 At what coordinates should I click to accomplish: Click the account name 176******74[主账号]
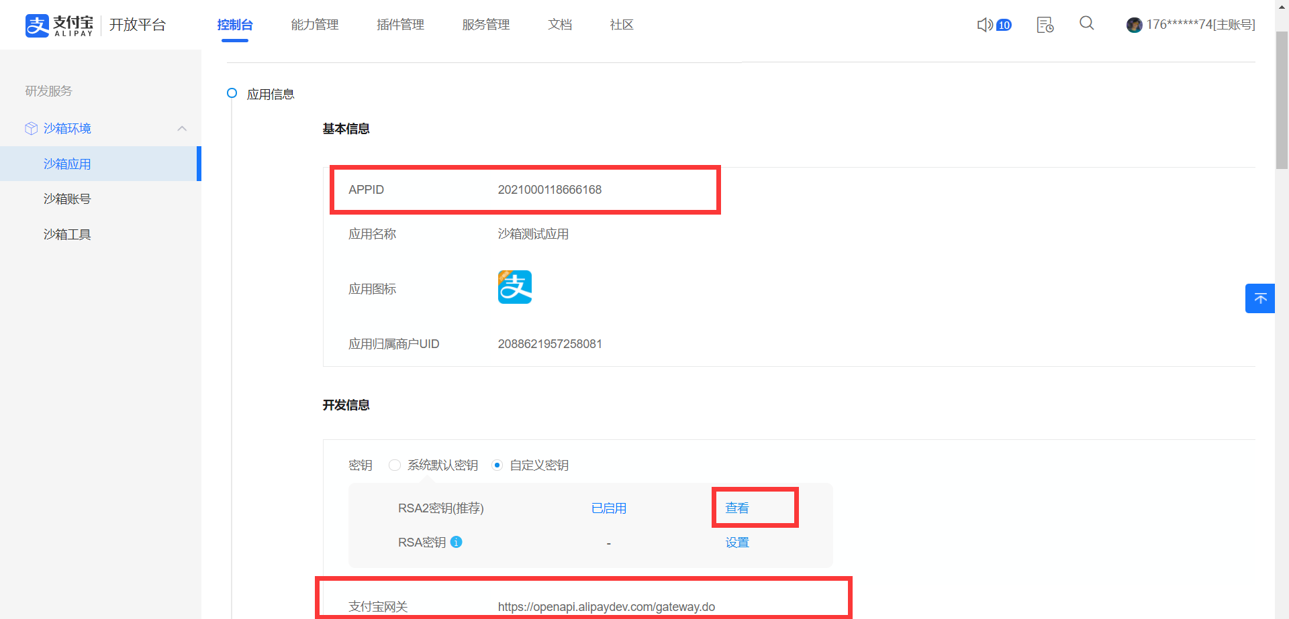[1200, 25]
